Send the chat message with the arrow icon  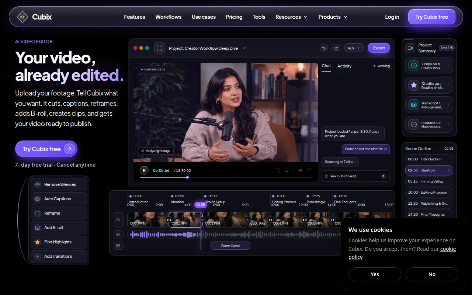click(x=383, y=176)
